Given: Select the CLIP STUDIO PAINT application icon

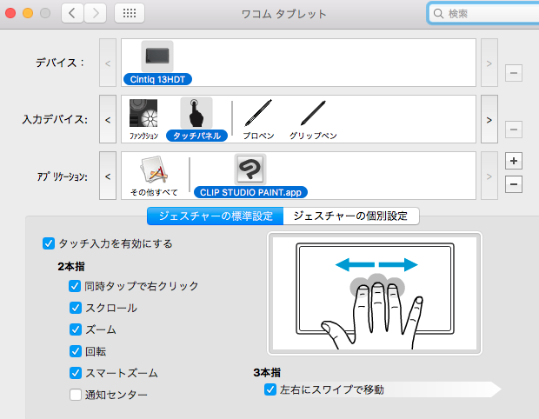Looking at the screenshot, I should [250, 170].
